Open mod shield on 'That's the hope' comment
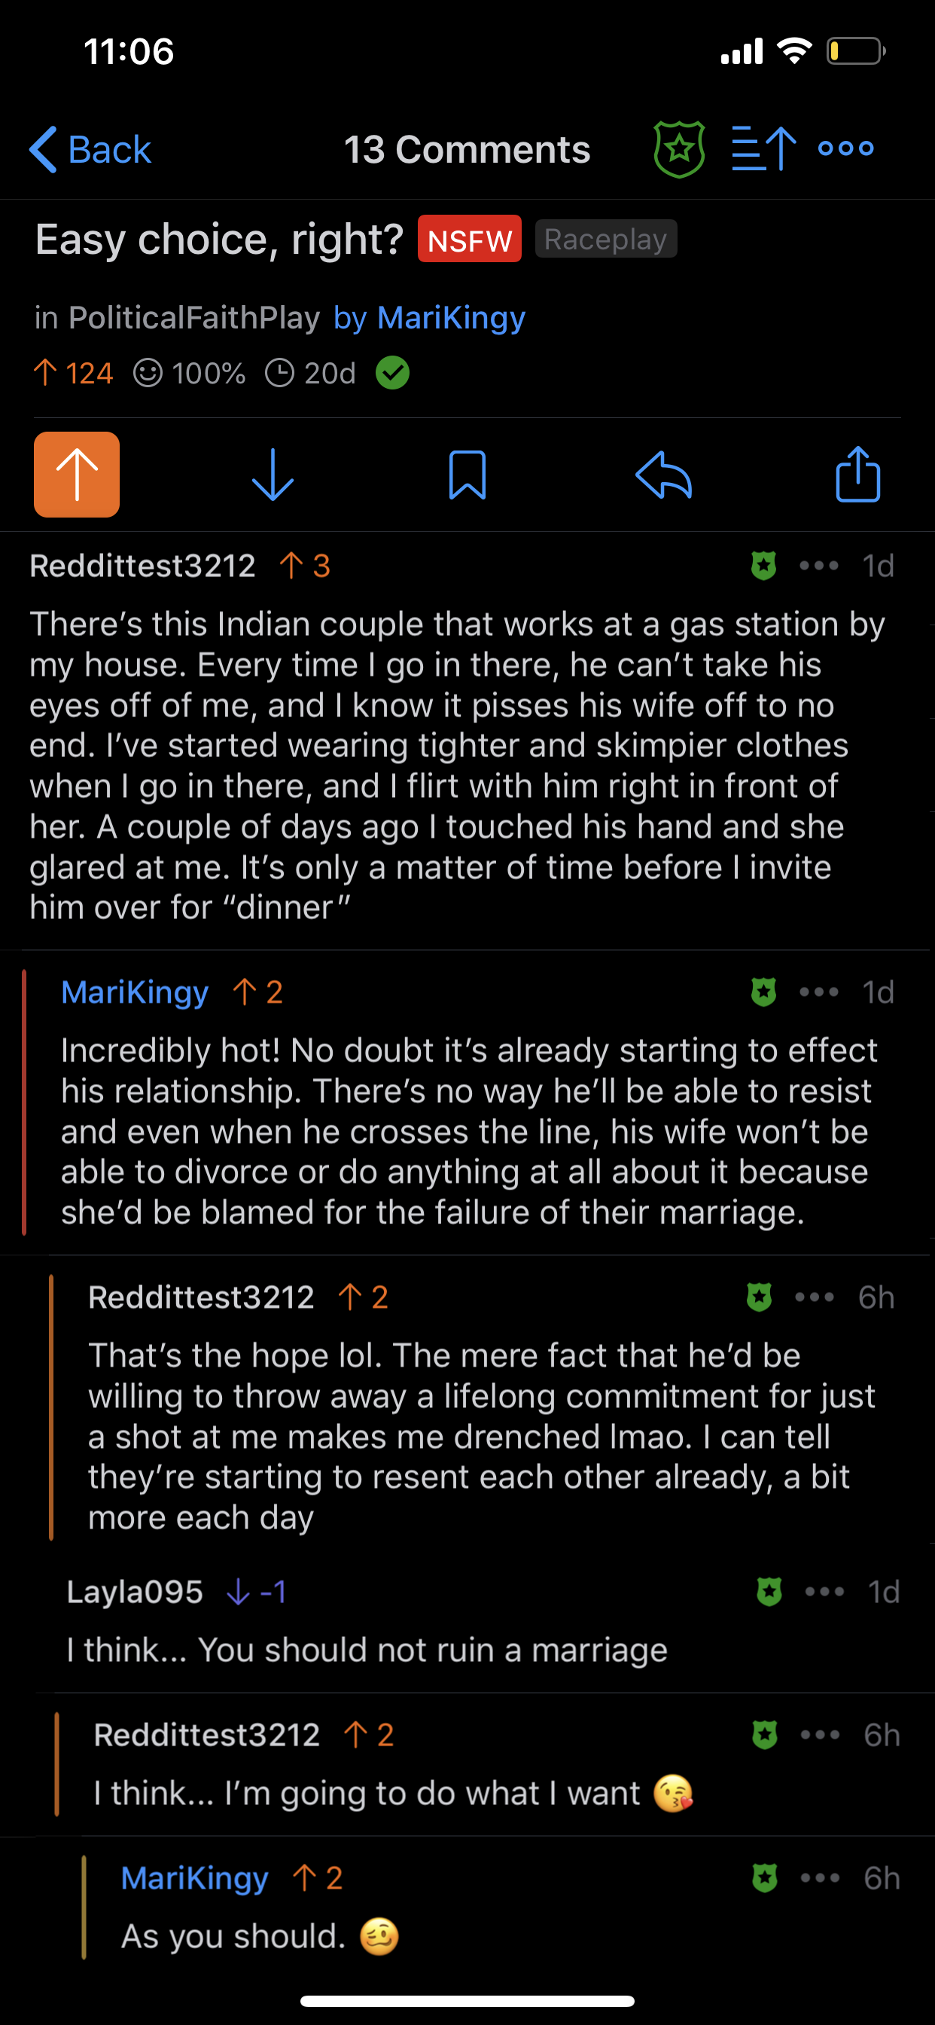935x2025 pixels. coord(759,1297)
